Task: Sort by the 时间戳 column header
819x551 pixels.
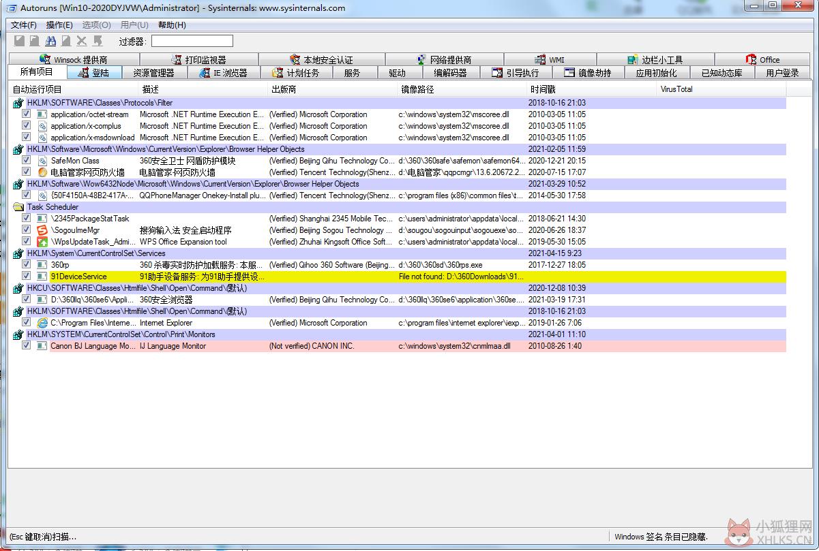Action: click(593, 89)
